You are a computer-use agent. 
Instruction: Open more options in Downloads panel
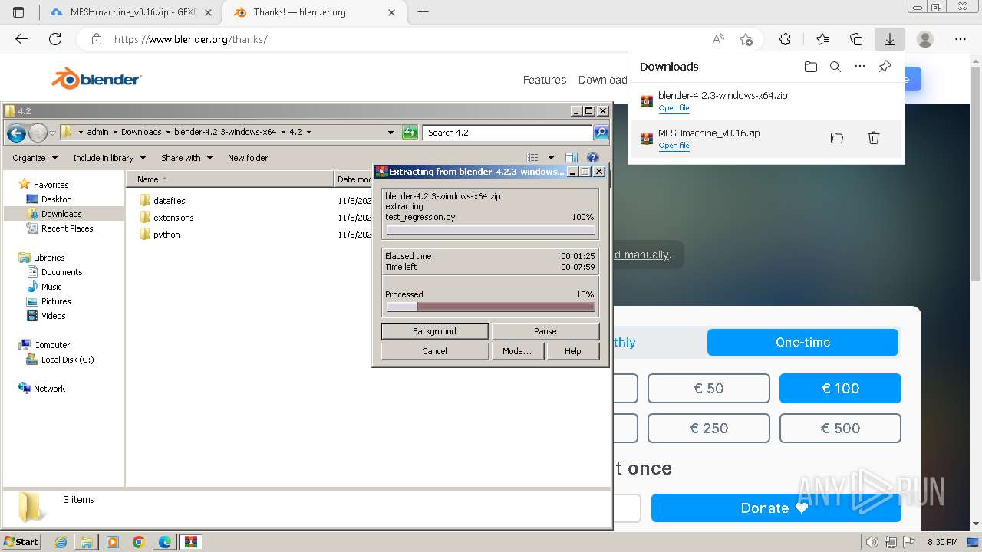860,67
